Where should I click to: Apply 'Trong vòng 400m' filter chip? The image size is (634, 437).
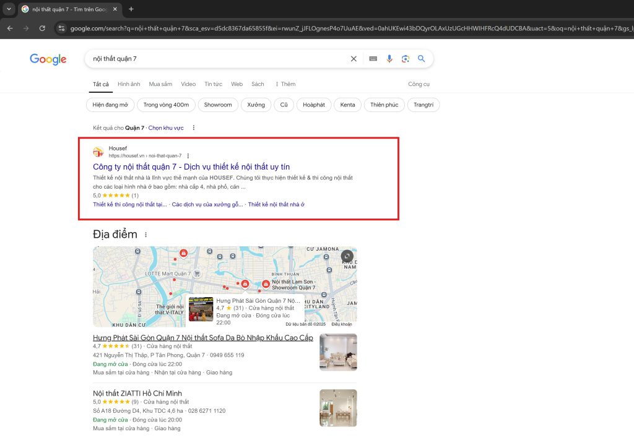coord(166,105)
